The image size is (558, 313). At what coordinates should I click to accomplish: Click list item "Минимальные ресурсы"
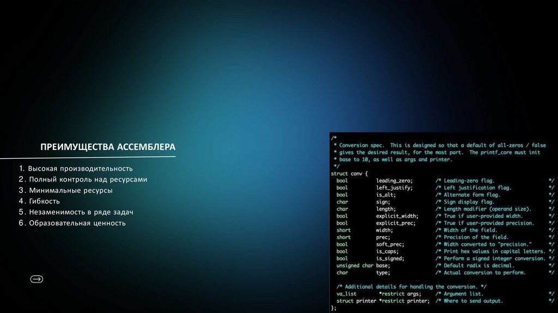66,190
